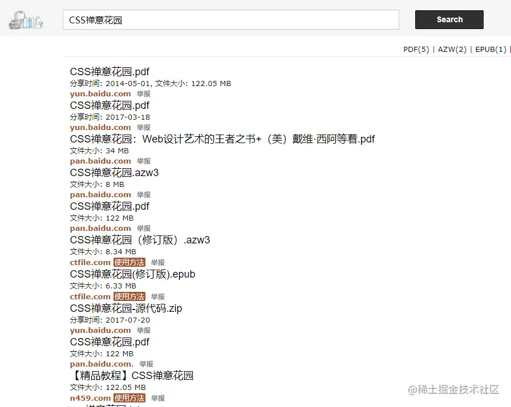This screenshot has height=407, width=511.
Task: Click 文件大小: 122.05 MB under 【精品教程】
Action: click(x=108, y=388)
